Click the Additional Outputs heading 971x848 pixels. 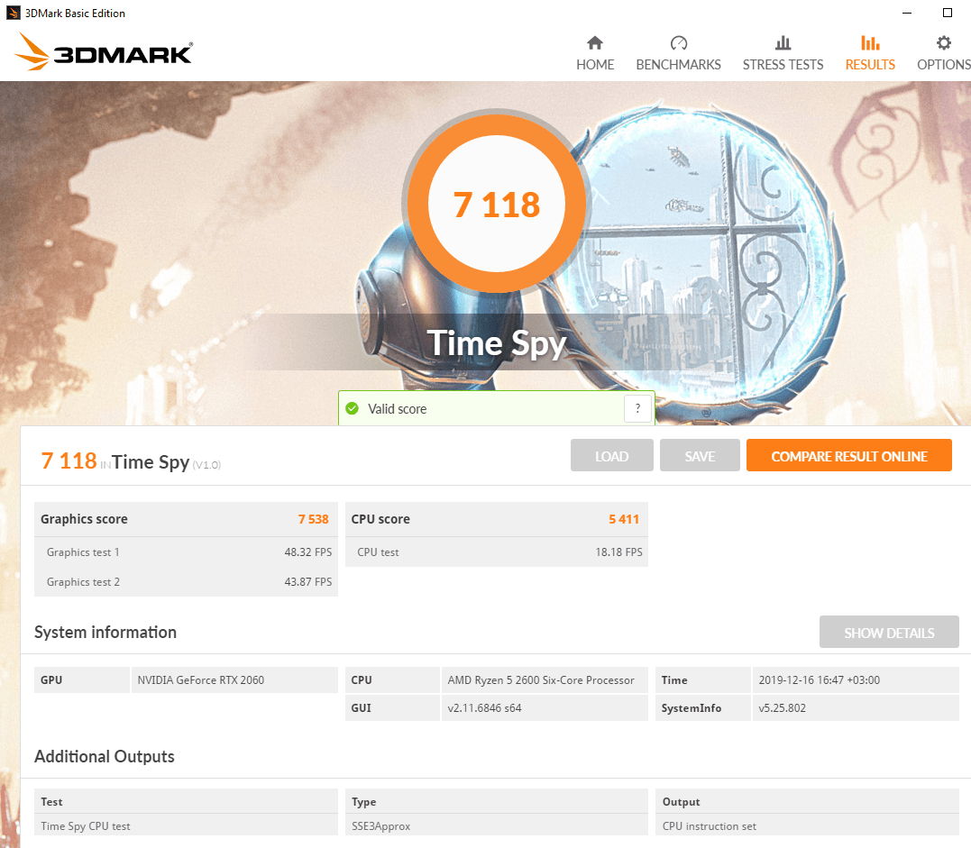pyautogui.click(x=104, y=756)
